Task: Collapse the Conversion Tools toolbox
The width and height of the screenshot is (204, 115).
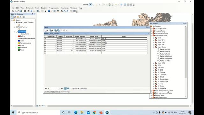Action: (151, 35)
